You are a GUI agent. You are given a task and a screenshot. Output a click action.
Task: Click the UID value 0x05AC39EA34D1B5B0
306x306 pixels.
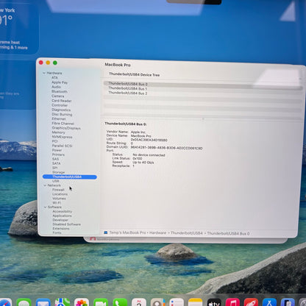[149, 140]
